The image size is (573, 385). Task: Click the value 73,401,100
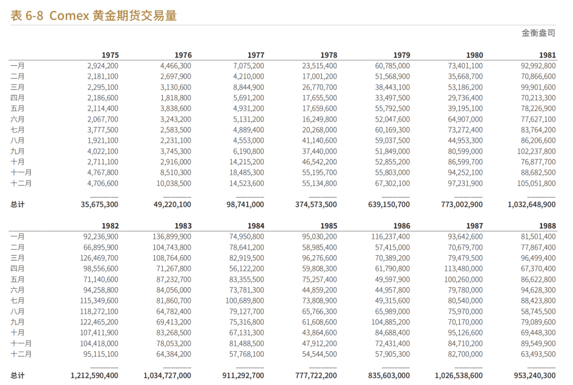(x=465, y=66)
